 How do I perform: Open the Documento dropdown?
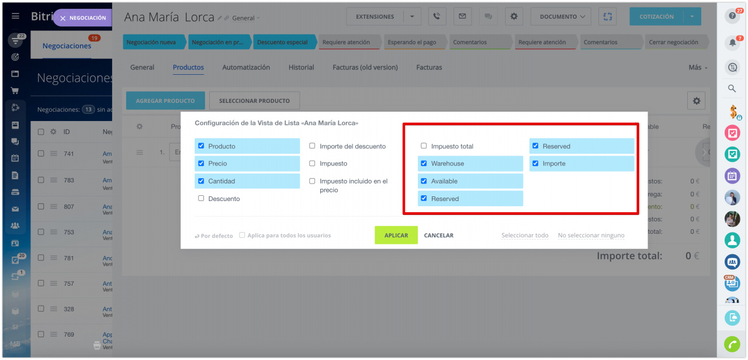[x=561, y=16]
